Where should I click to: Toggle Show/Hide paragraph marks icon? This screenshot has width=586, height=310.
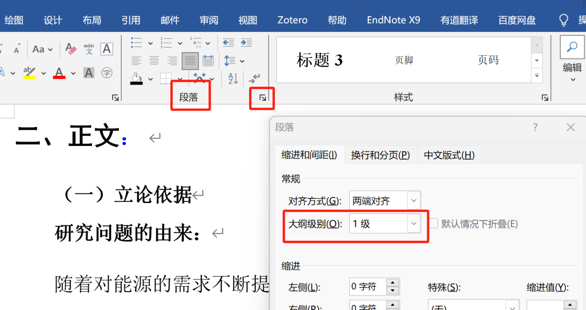255,78
